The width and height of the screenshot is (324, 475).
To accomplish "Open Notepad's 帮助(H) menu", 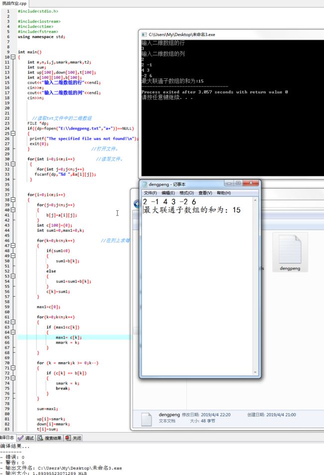I will click(224, 193).
